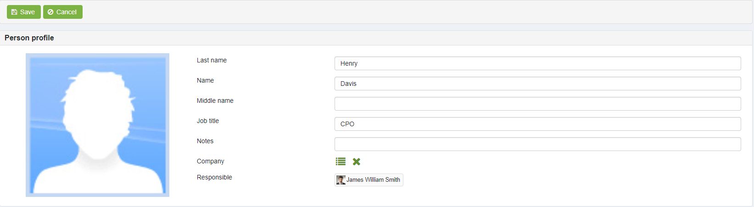754x207 pixels.
Task: Click the Job title label
Action: (x=208, y=121)
